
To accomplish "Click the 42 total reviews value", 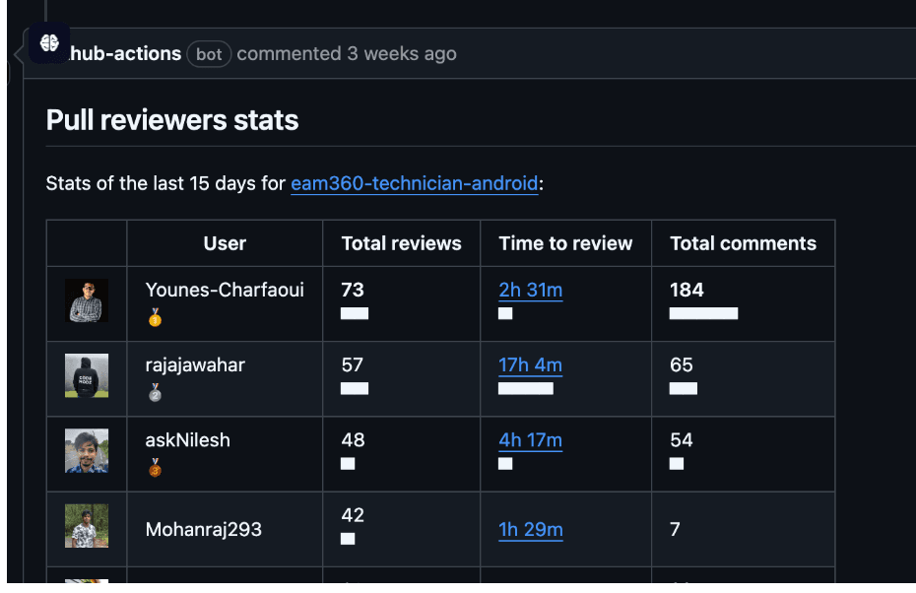I will coord(353,515).
